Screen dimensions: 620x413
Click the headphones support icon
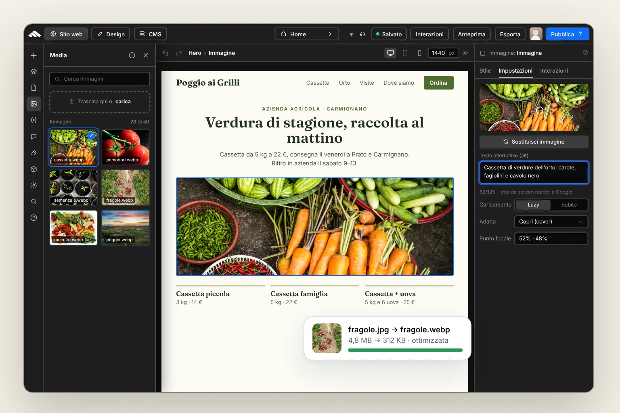(x=362, y=34)
